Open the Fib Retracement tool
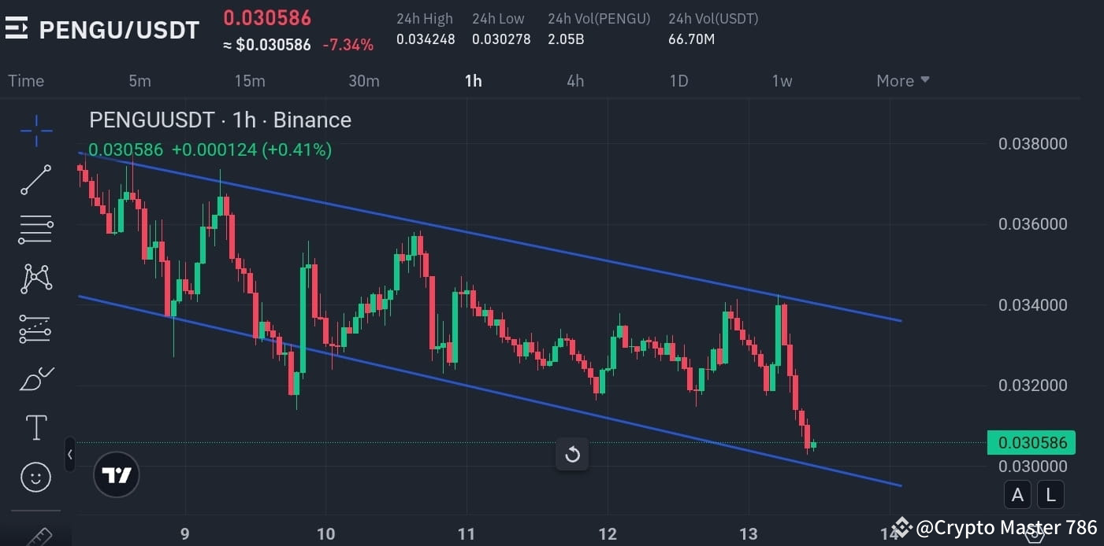Viewport: 1104px width, 546px height. [35, 229]
